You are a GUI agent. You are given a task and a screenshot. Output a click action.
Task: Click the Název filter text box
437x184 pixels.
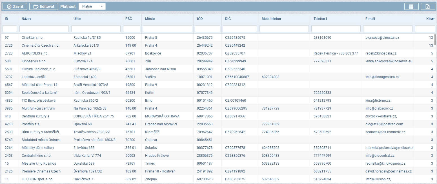tap(44, 29)
